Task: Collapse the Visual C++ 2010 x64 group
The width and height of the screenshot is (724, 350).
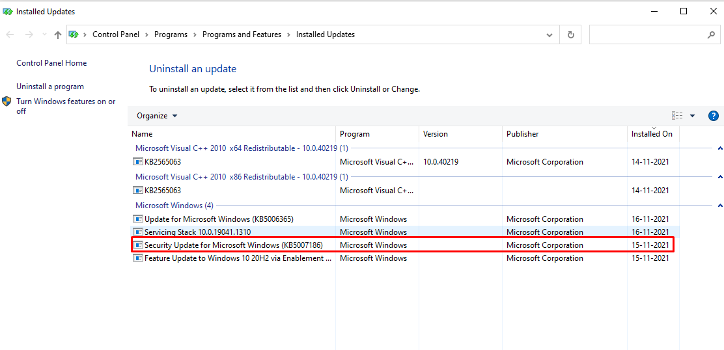Action: pyautogui.click(x=720, y=148)
